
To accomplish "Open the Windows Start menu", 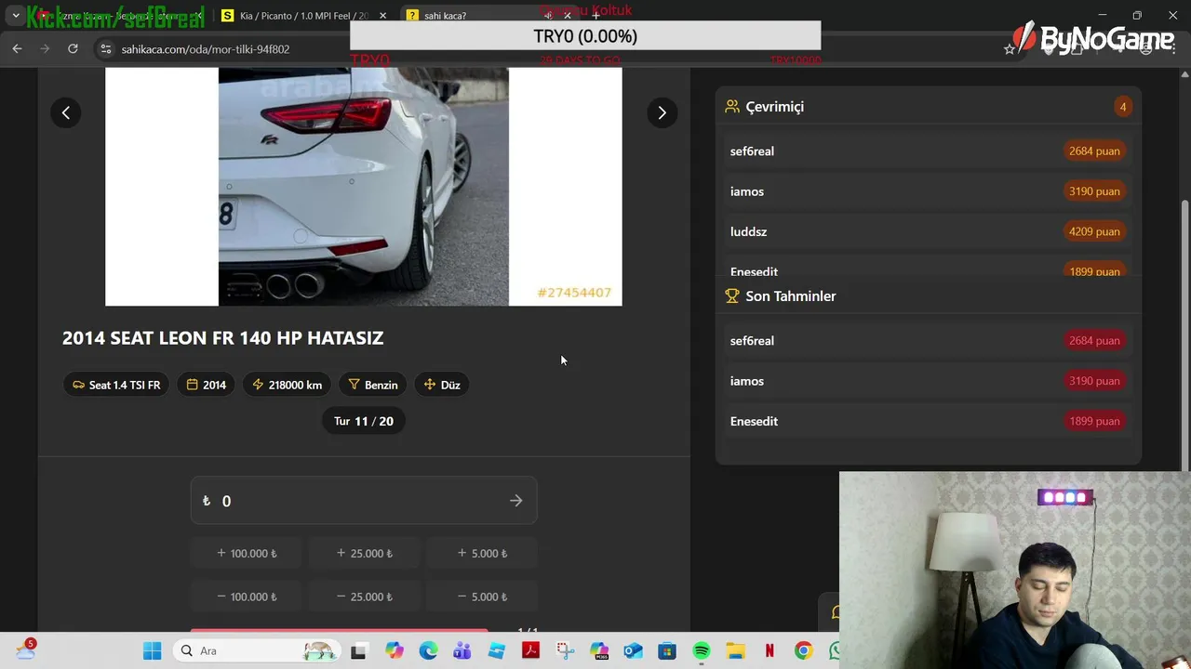I will coord(153,651).
